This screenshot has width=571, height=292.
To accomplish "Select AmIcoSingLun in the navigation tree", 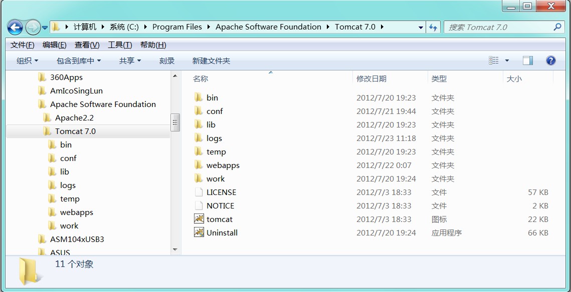I will click(x=76, y=91).
